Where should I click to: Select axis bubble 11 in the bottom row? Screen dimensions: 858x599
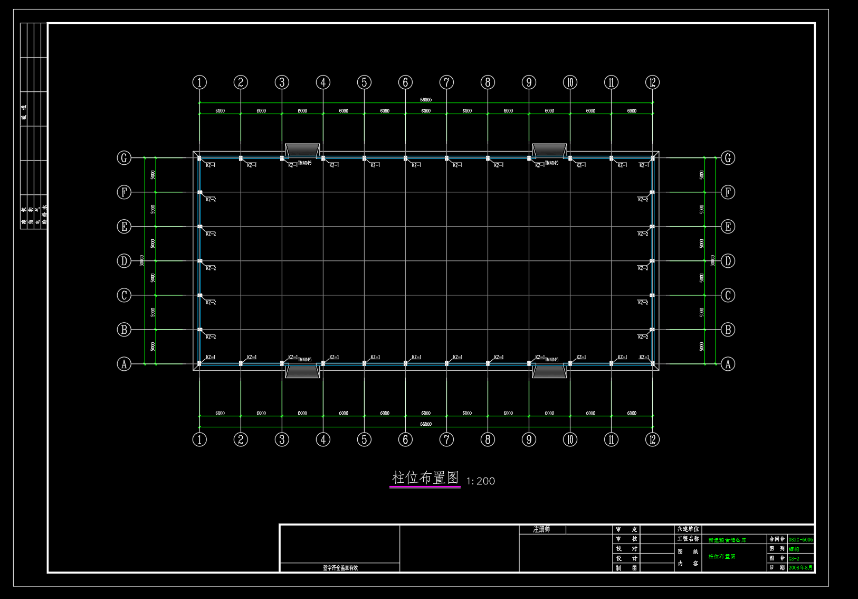(x=611, y=439)
